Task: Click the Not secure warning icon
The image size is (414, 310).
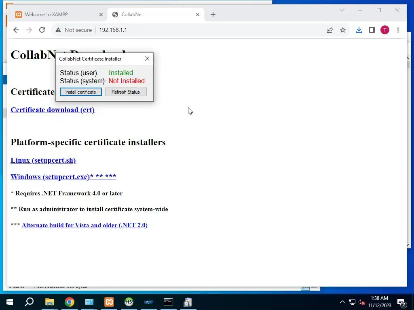Action: point(58,30)
